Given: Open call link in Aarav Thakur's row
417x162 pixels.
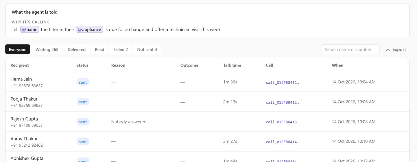Looking at the screenshot, I should [282, 142].
